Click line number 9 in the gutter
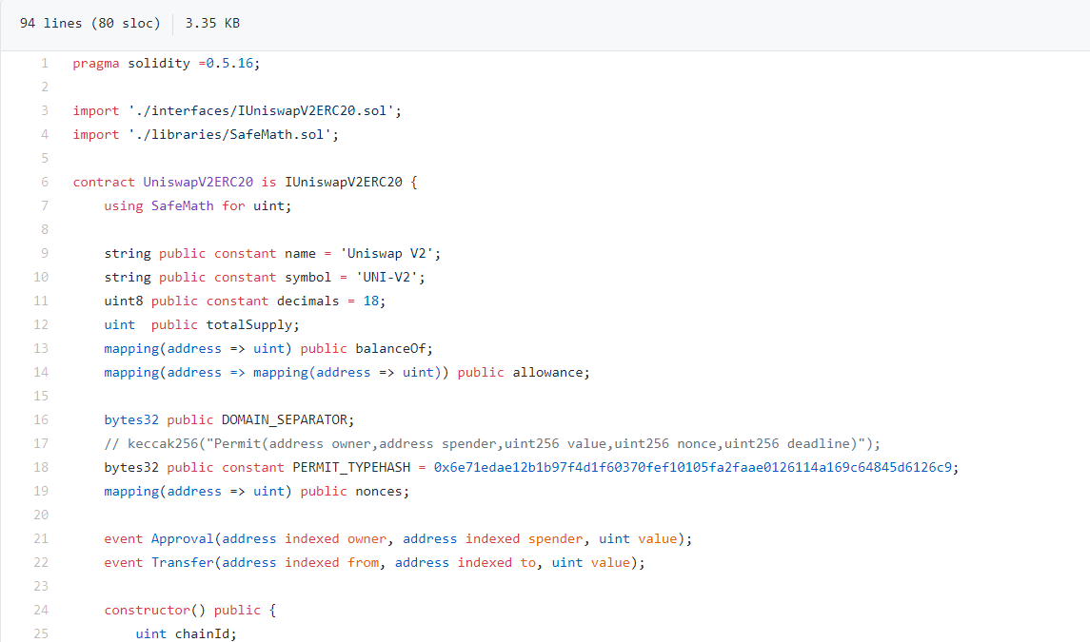The image size is (1090, 642). 45,254
